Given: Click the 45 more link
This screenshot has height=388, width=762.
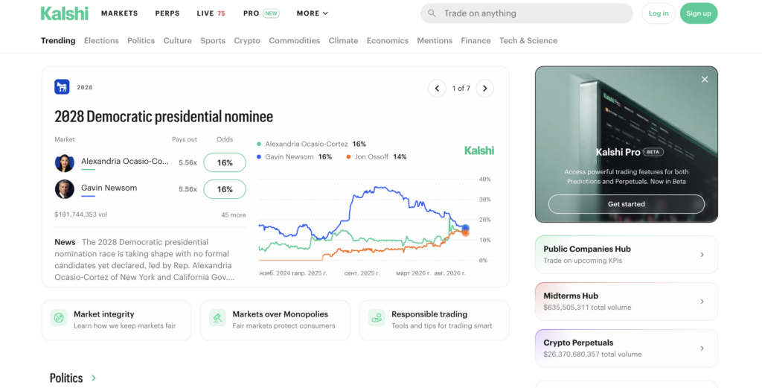Looking at the screenshot, I should (x=233, y=215).
